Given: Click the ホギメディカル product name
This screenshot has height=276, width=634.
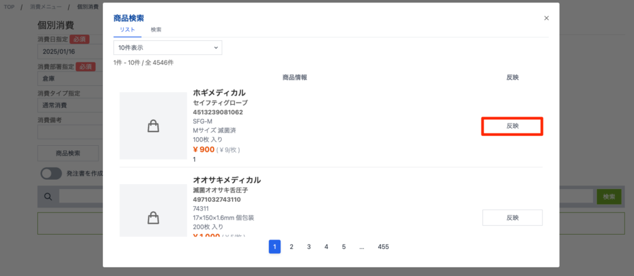Looking at the screenshot, I should [219, 93].
